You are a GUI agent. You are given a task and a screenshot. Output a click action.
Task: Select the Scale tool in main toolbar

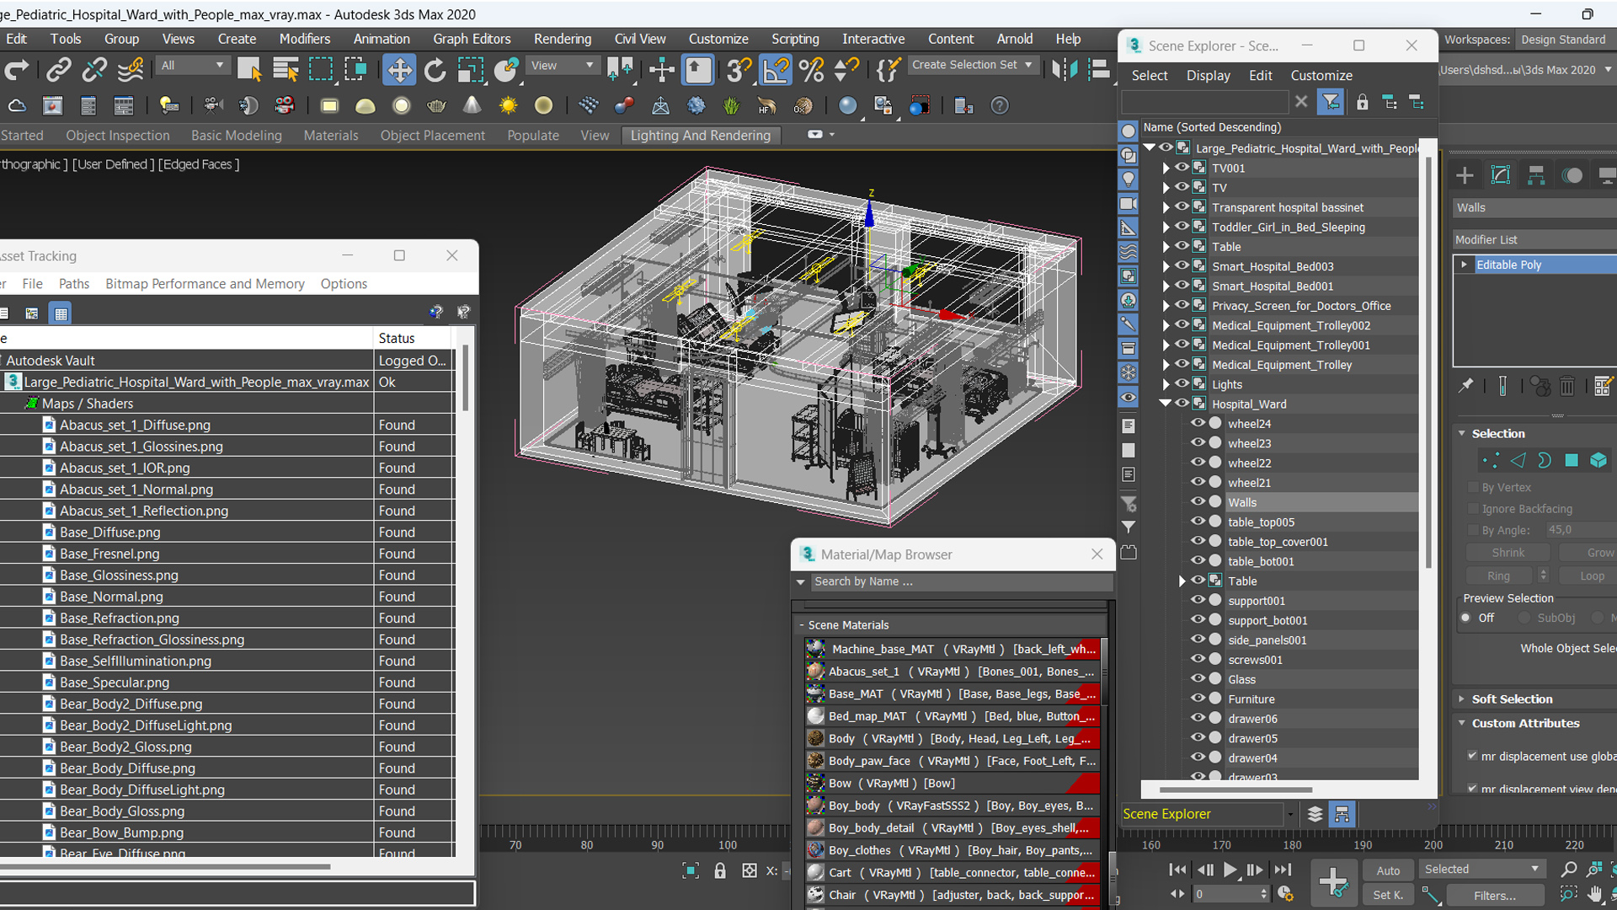point(470,69)
